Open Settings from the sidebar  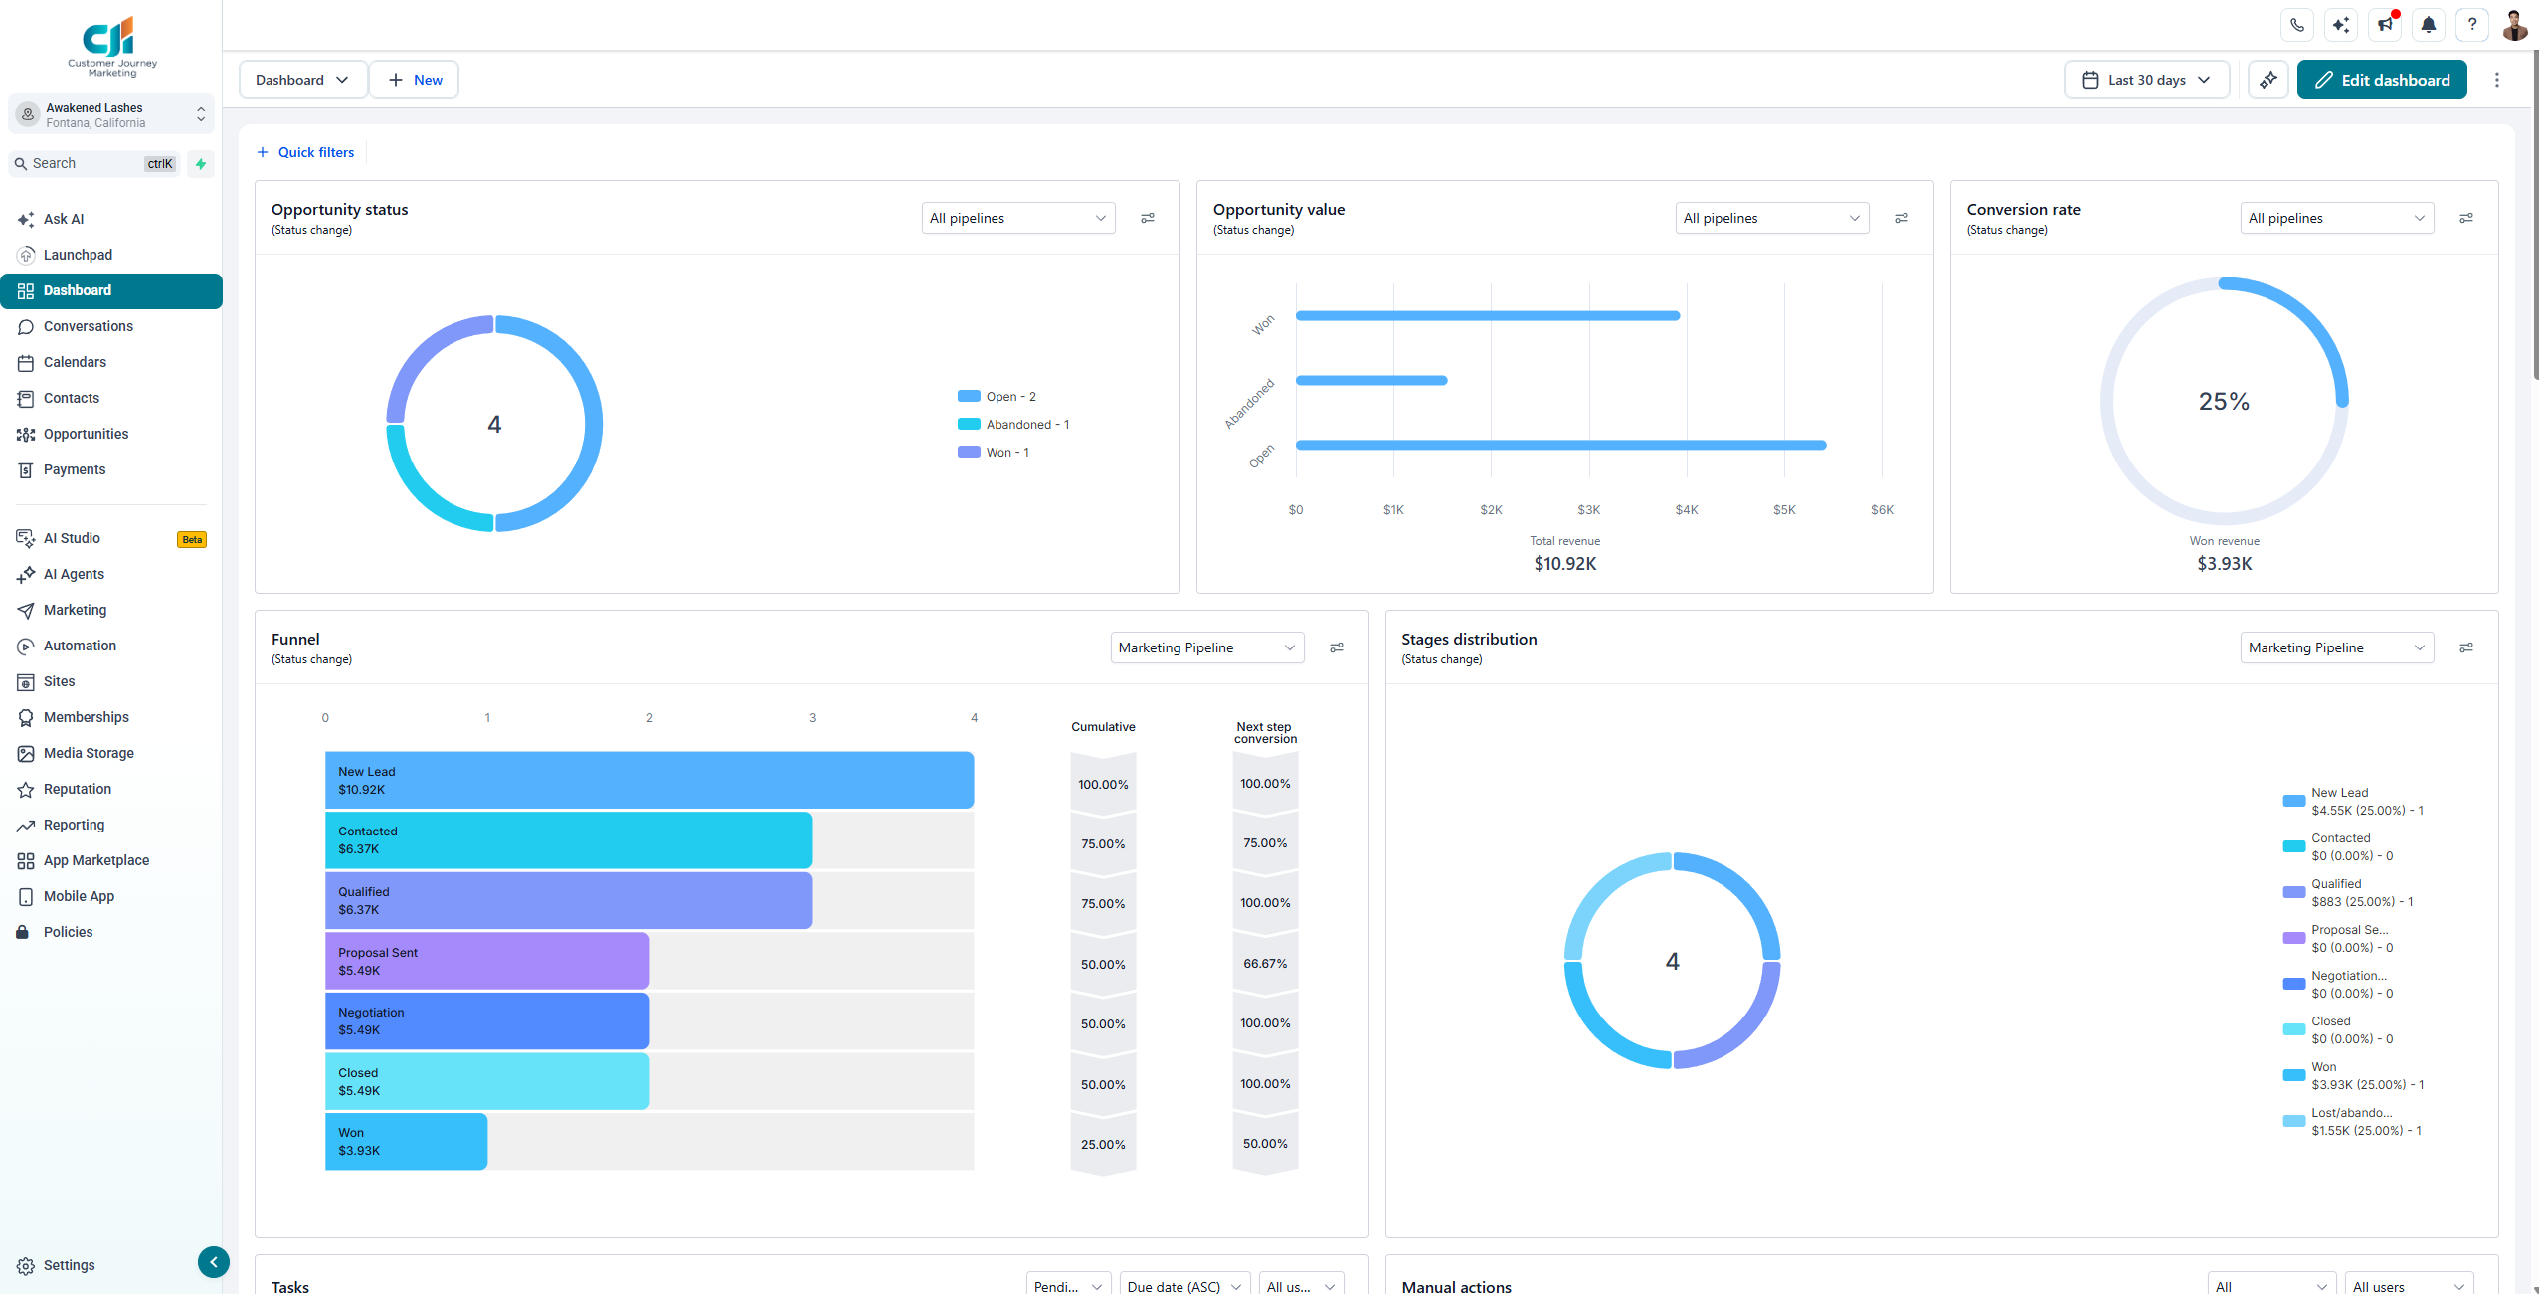(x=57, y=1265)
